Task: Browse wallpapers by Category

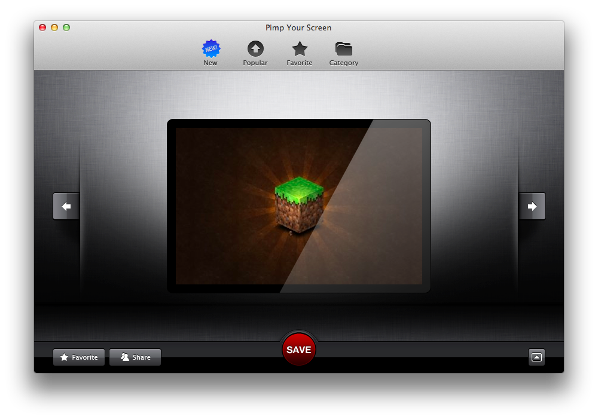Action: pos(344,53)
